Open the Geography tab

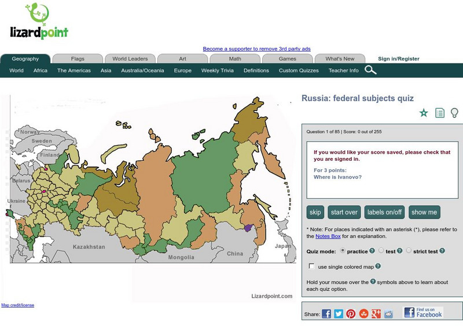pos(25,59)
